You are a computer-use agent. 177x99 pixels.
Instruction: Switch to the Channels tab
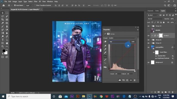[150, 11]
